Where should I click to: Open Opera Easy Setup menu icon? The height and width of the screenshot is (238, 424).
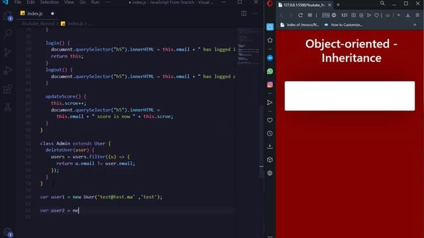(417, 15)
